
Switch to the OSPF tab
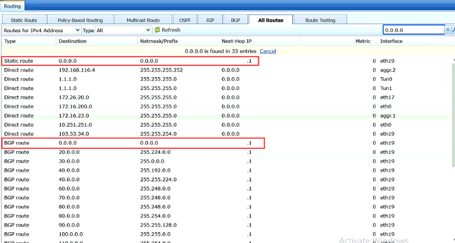coord(185,20)
